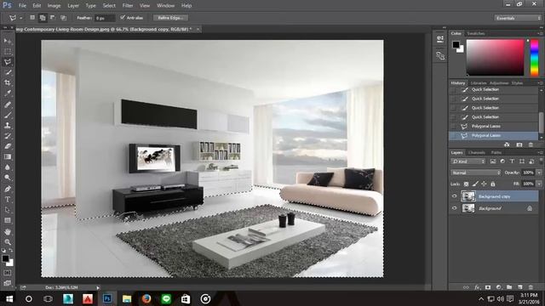Screen dimensions: 545x306
Task: Switch to the Swatches tab
Action: pos(475,34)
